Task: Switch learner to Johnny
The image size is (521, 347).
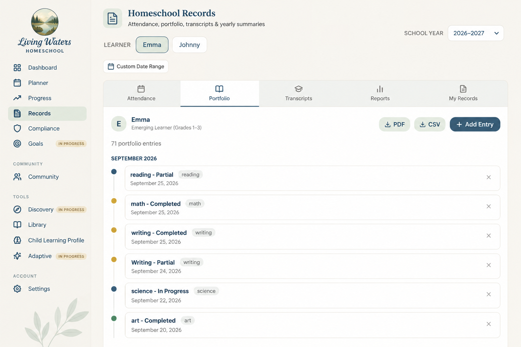Action: [x=189, y=45]
